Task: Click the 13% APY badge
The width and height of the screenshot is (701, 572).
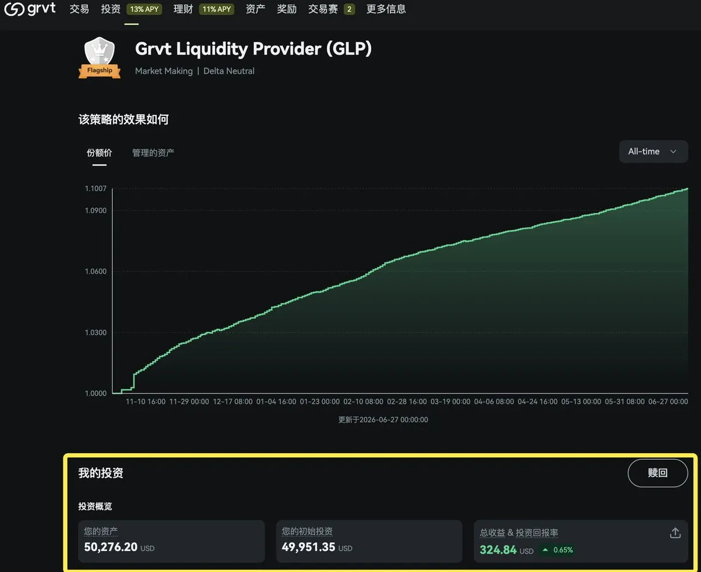Action: pyautogui.click(x=144, y=9)
